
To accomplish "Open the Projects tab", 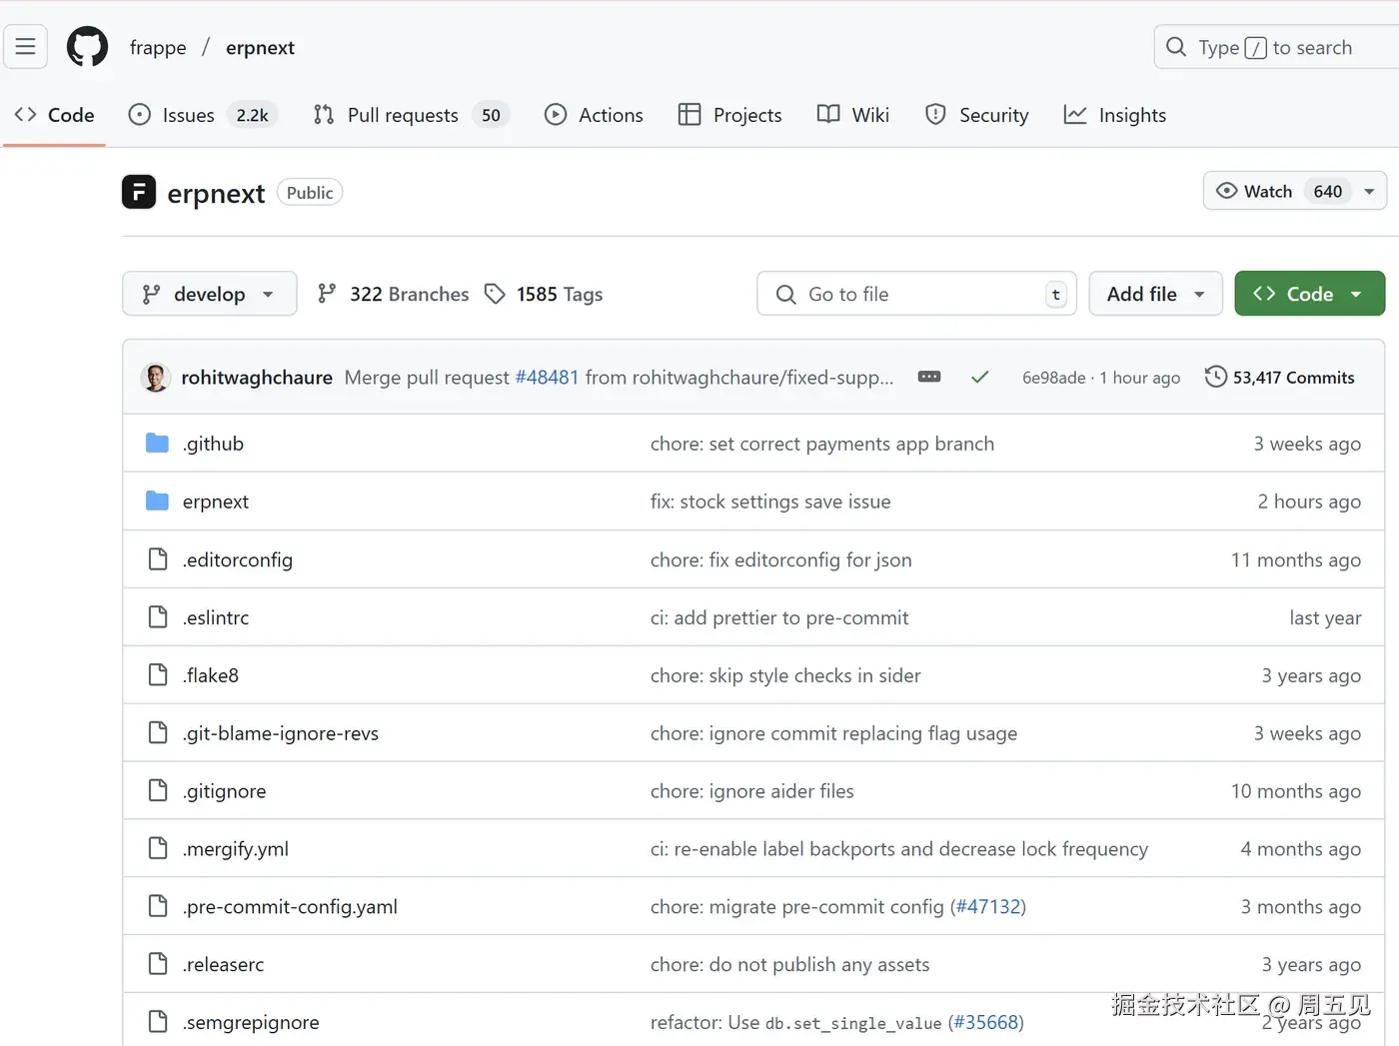I will click(x=729, y=115).
